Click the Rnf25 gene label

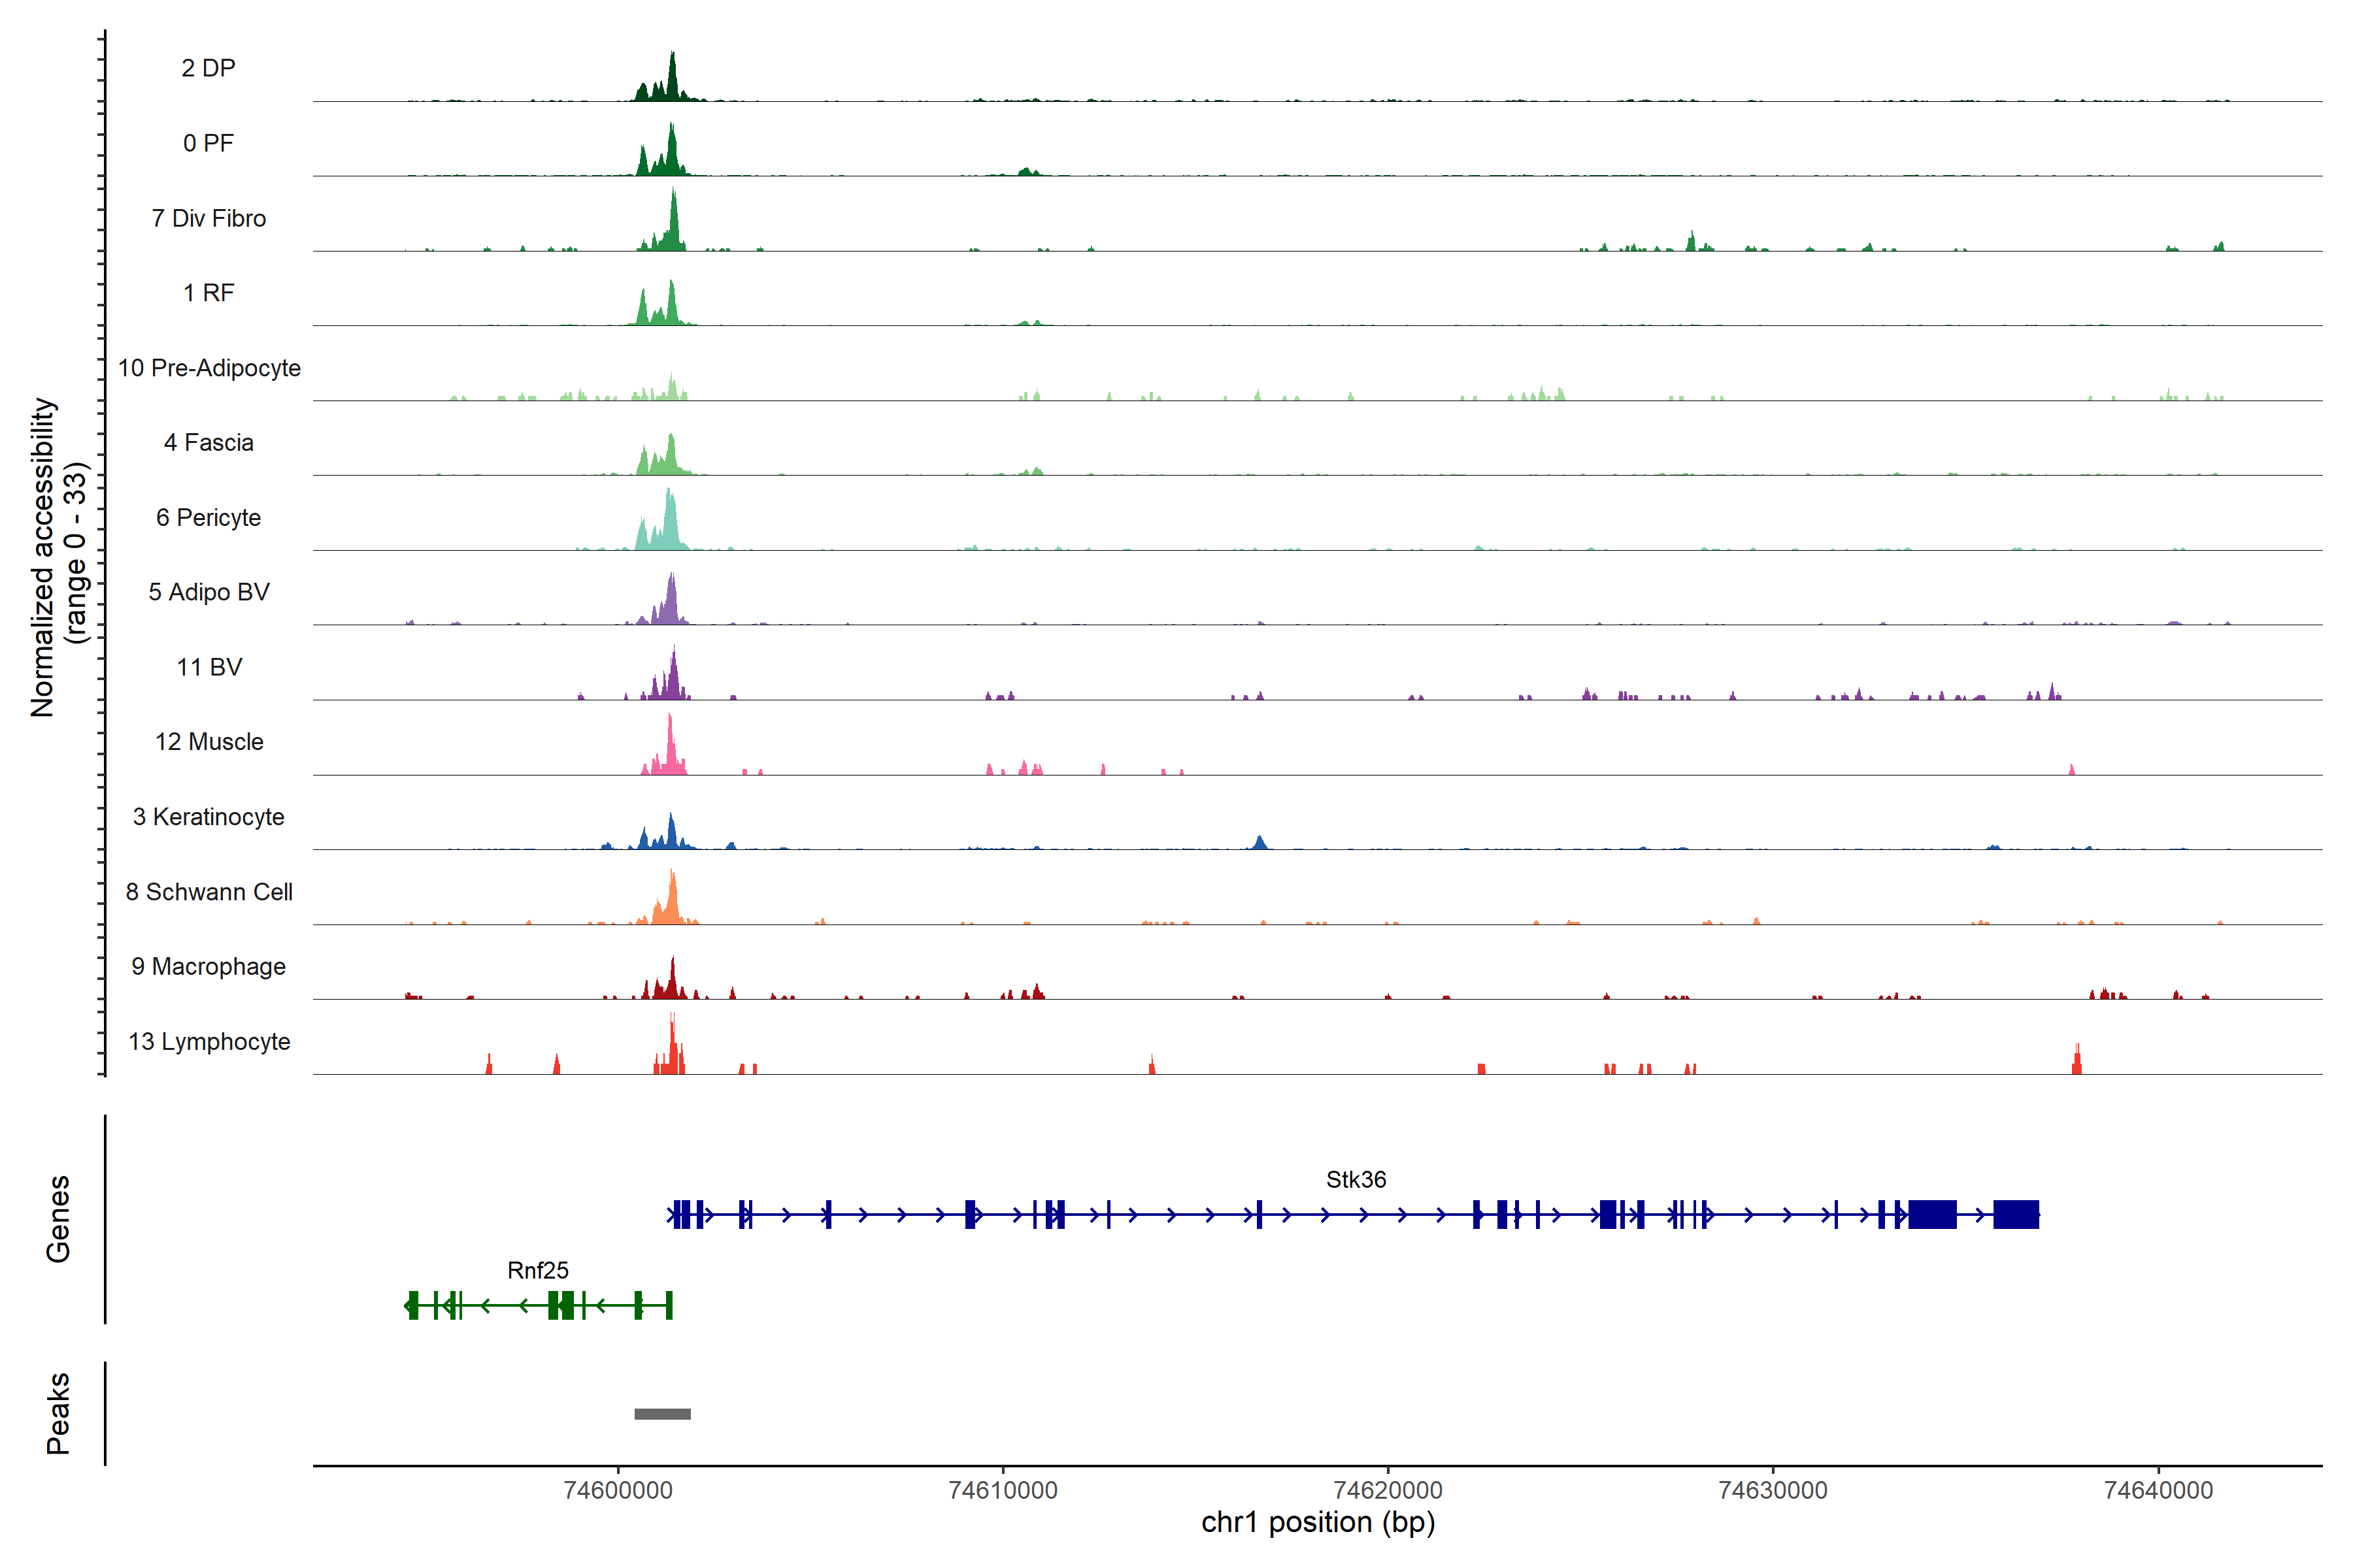click(x=537, y=1270)
